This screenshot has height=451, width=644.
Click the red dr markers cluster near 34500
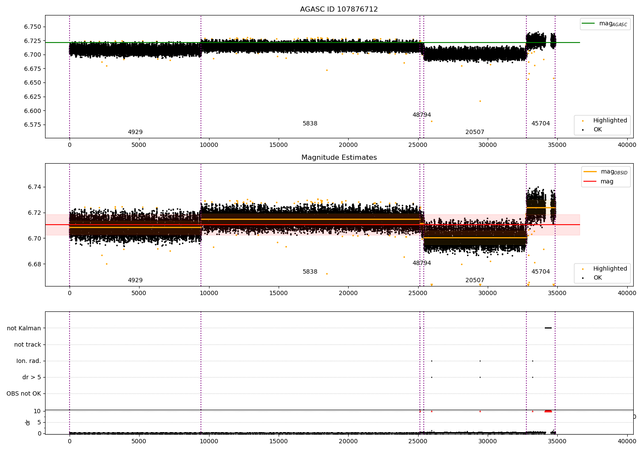[548, 411]
